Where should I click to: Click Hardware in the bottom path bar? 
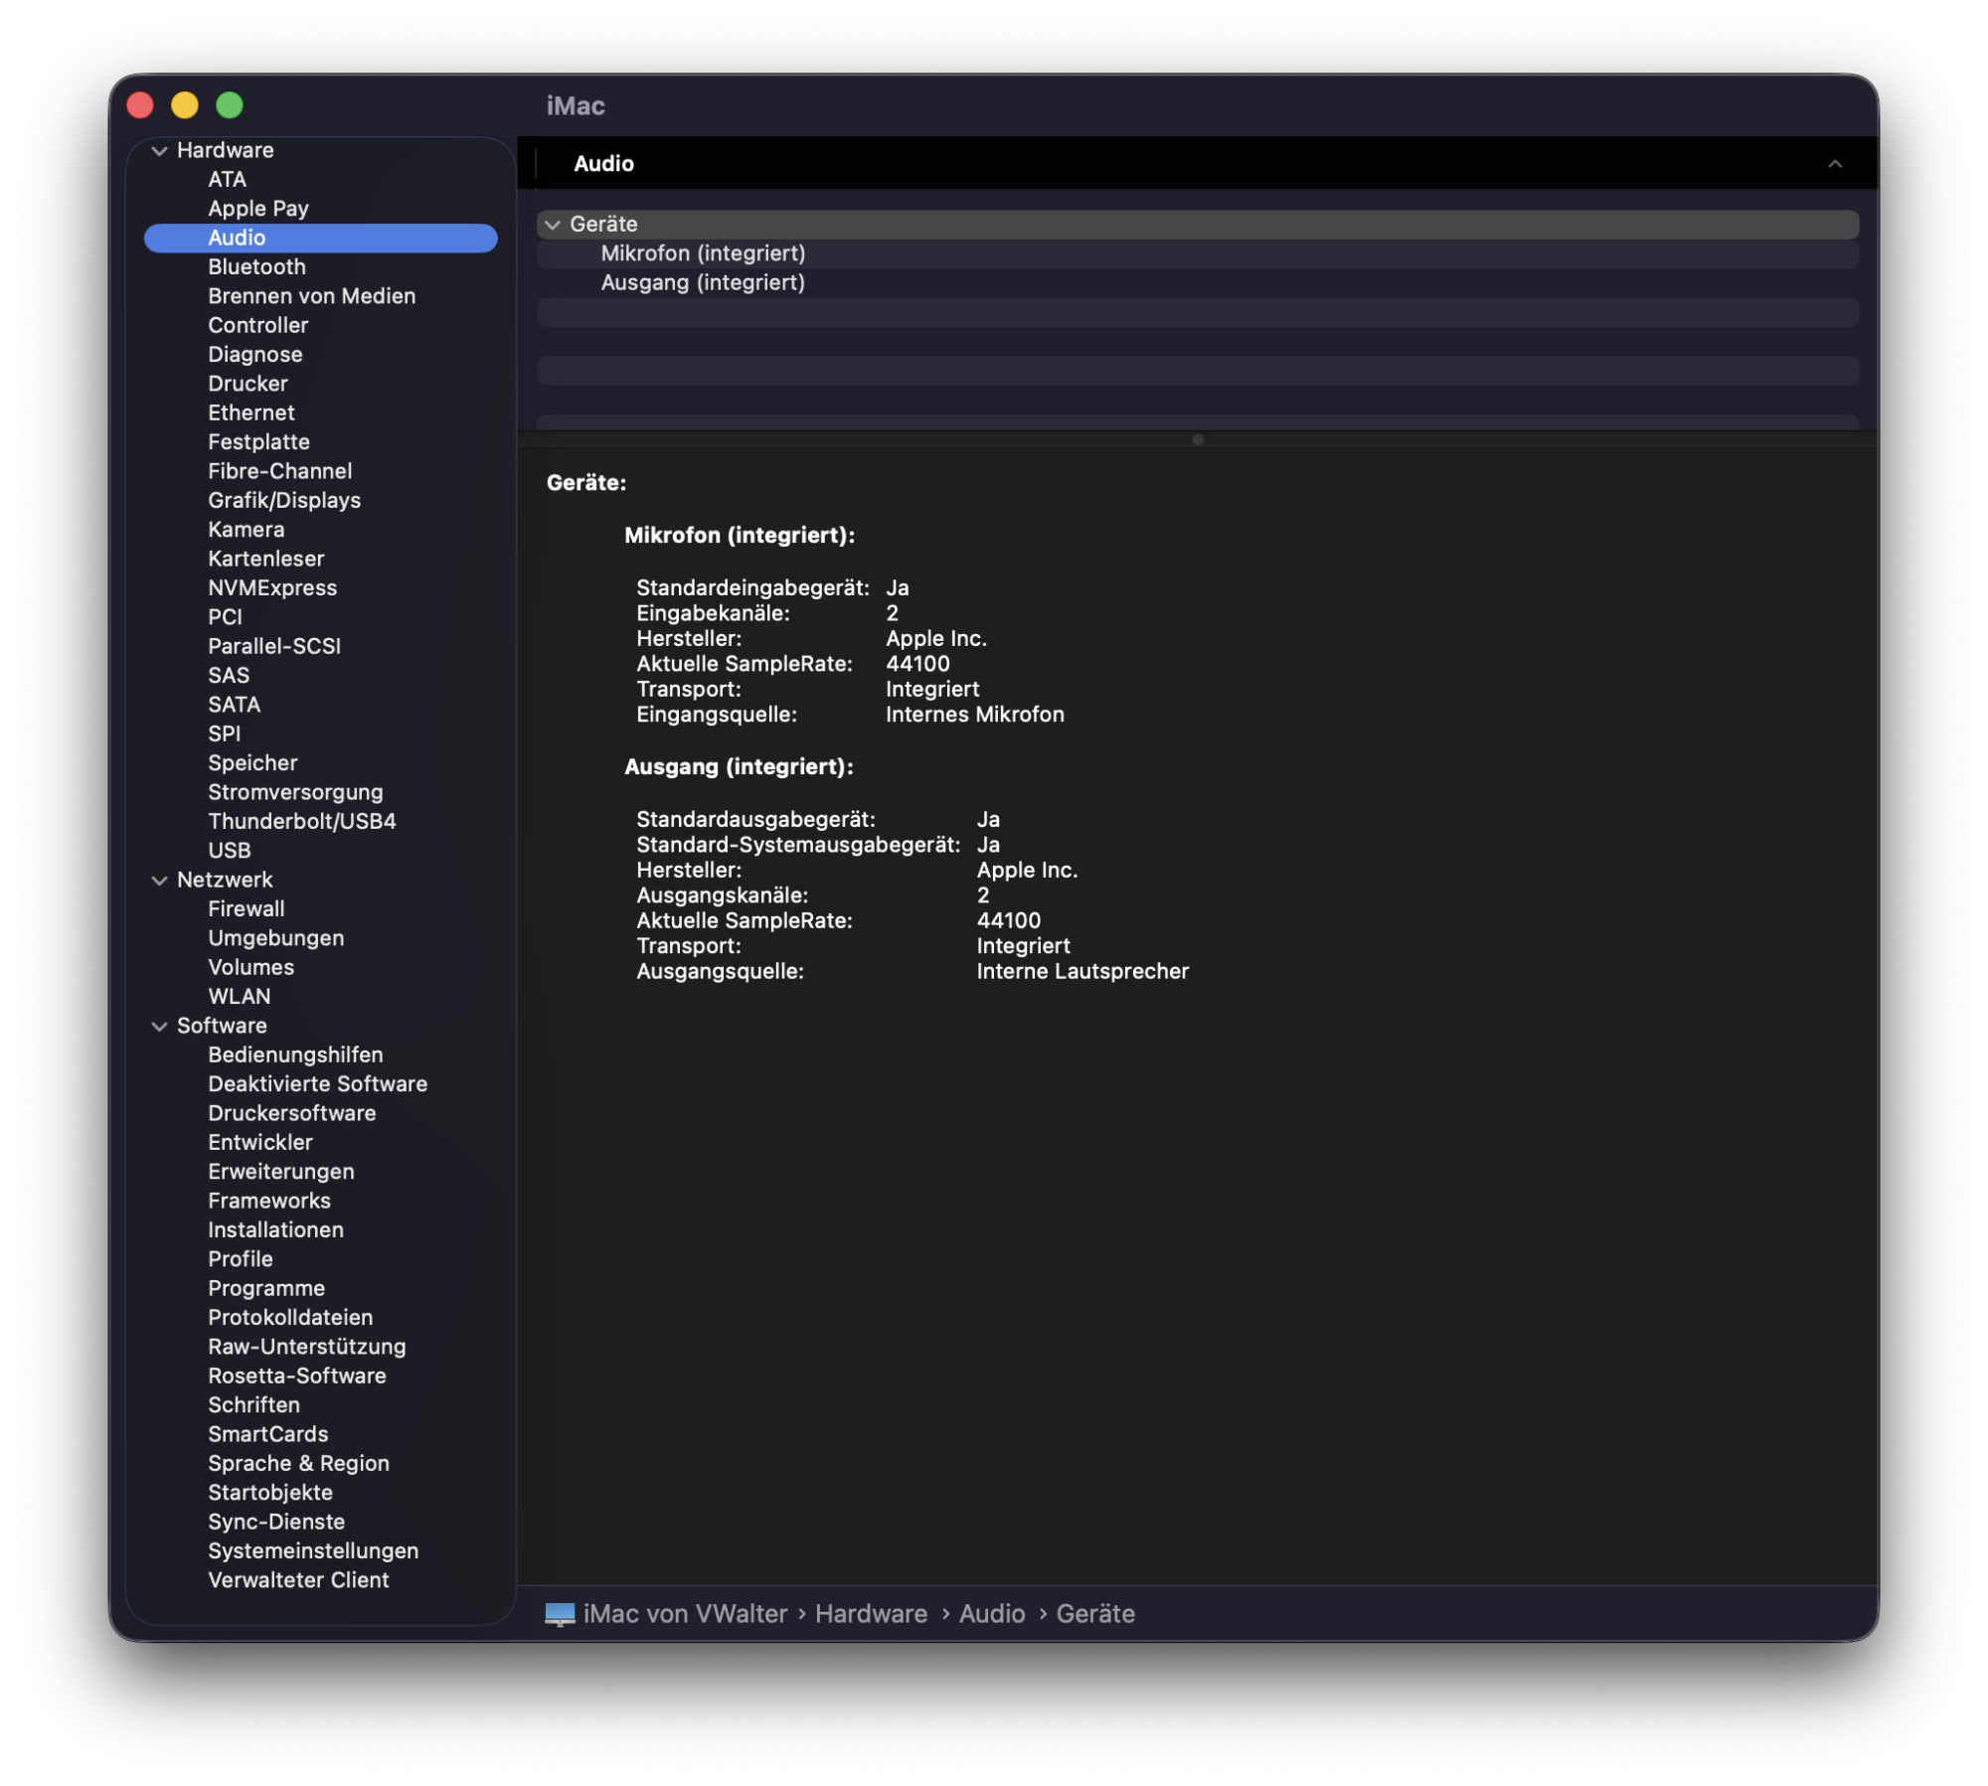(x=871, y=1614)
